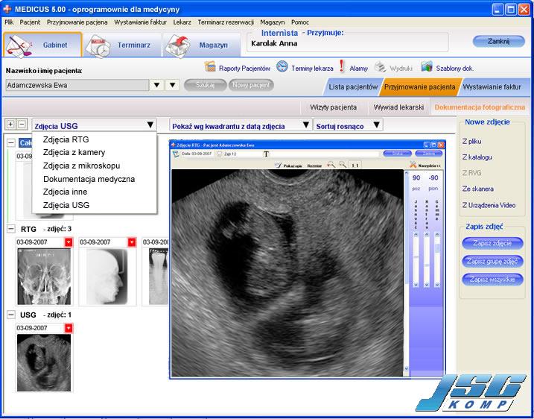This screenshot has height=419, width=534.
Task: Open the Dokumentacja fotograficzna tab
Action: (480, 107)
